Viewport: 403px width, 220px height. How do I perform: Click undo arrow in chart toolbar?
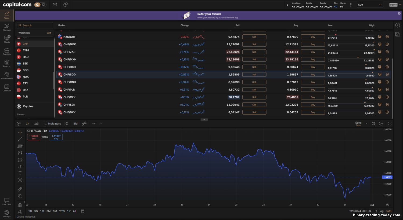click(93, 124)
